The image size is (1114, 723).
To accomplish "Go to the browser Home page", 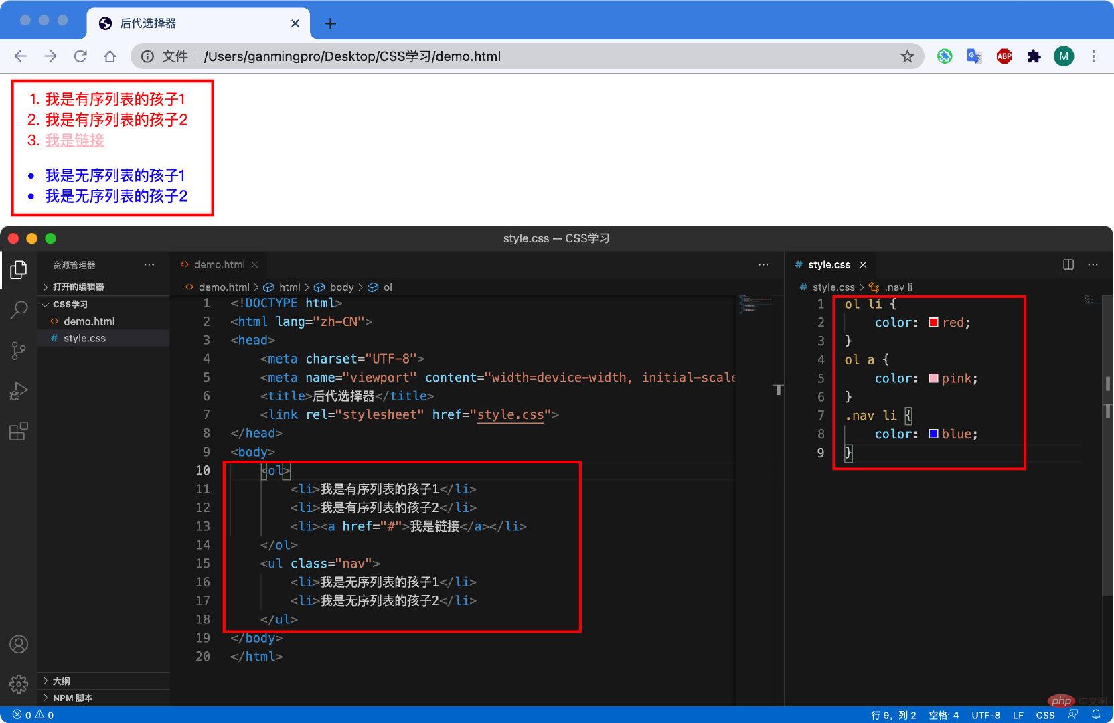I will (110, 56).
